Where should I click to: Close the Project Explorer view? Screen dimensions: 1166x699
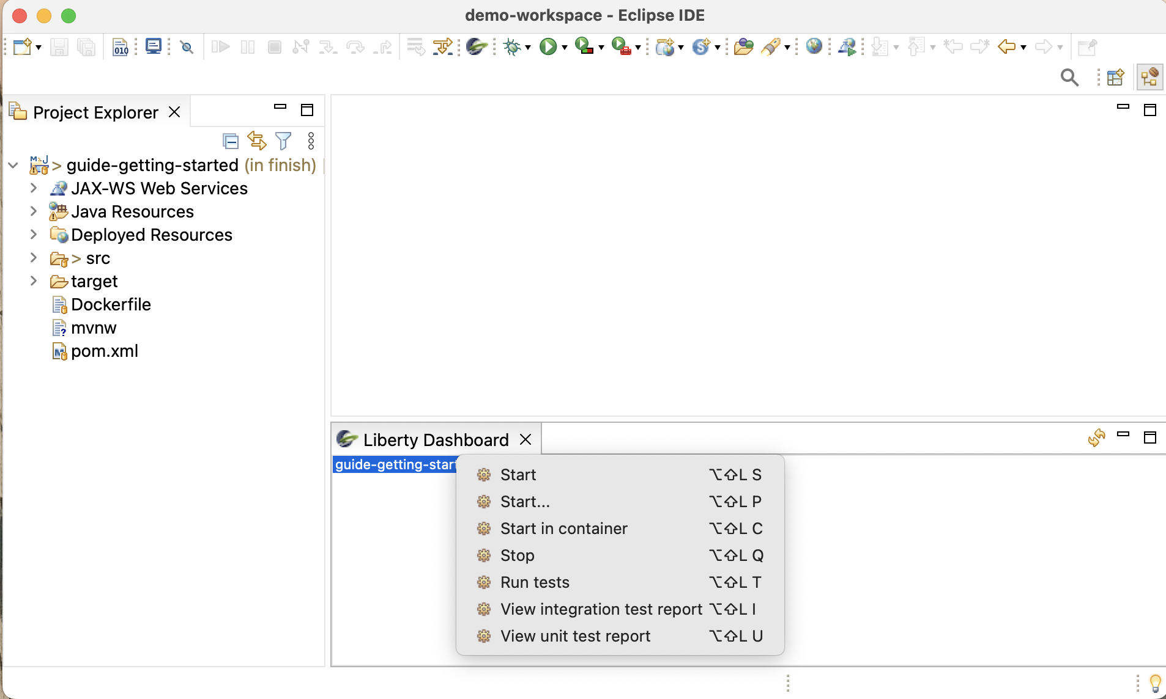click(174, 112)
